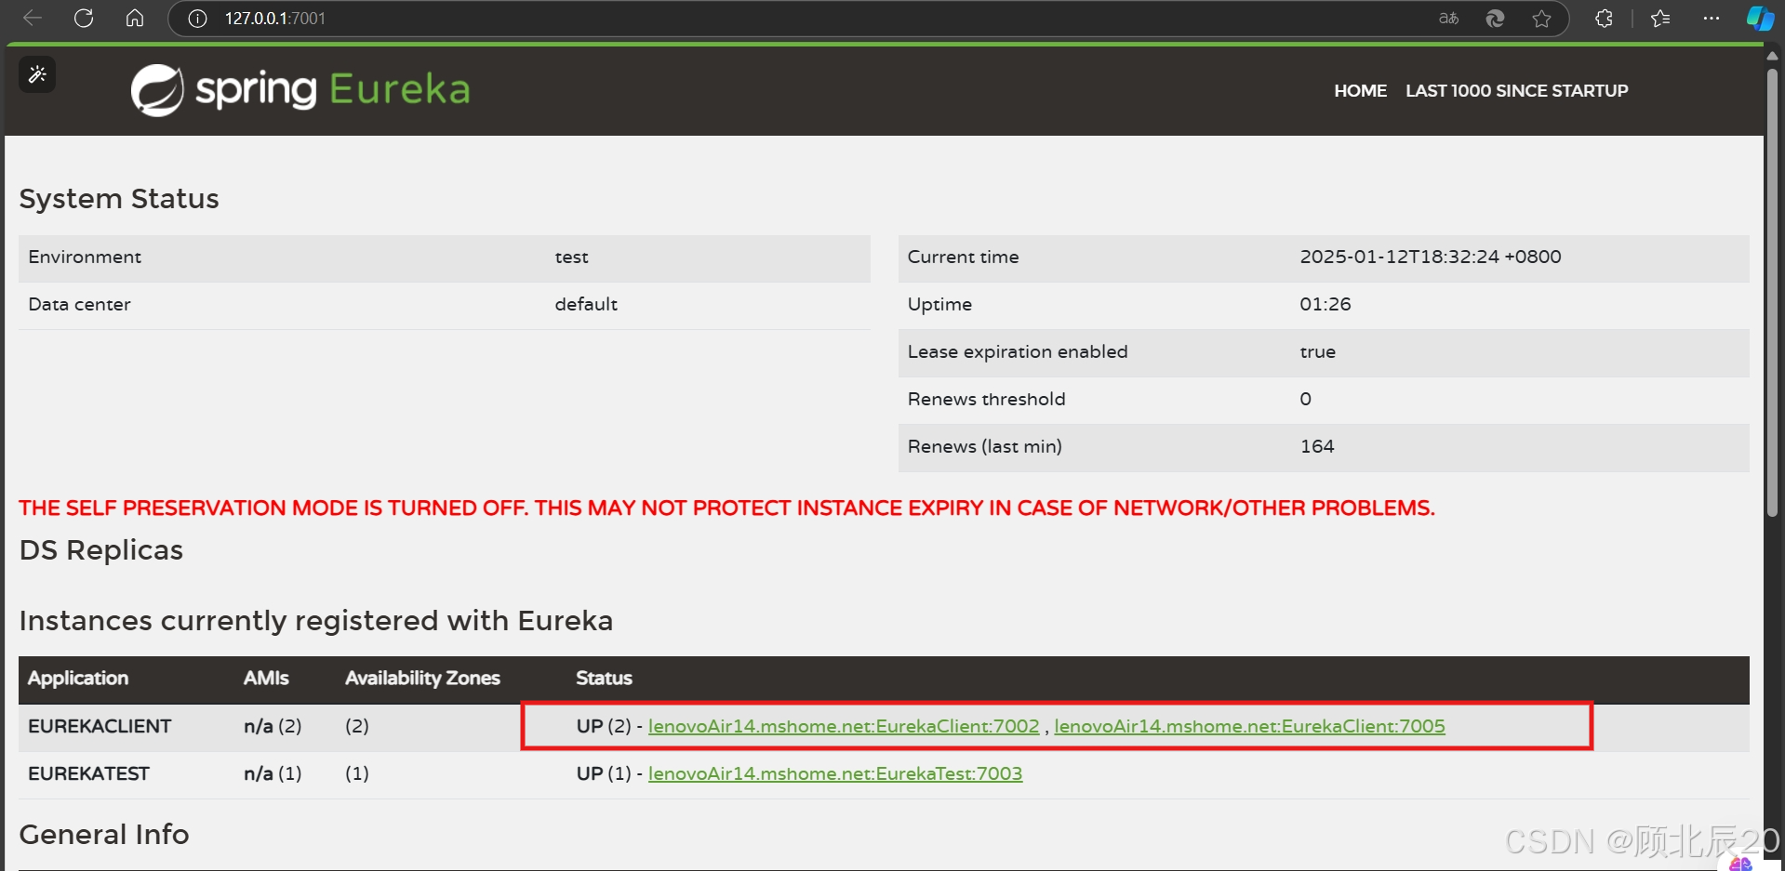1785x871 pixels.
Task: Open EurekaClient:7005 instance link
Action: click(x=1249, y=726)
